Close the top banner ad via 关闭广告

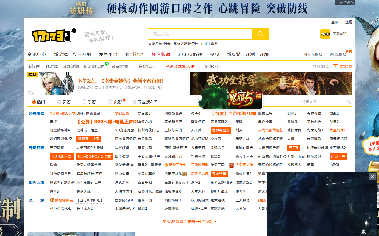coord(345,3)
